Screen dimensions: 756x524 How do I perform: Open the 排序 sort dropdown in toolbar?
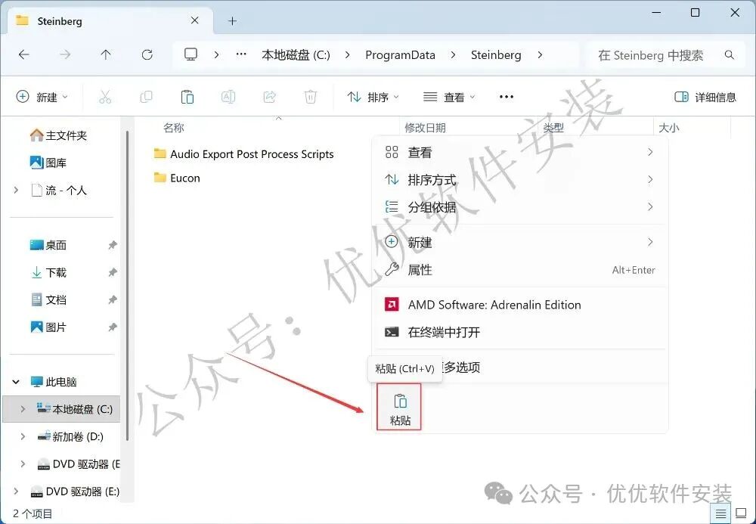tap(373, 98)
